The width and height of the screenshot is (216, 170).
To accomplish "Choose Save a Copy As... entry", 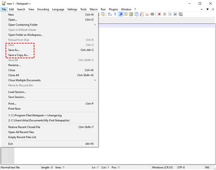I will pos(50,55).
